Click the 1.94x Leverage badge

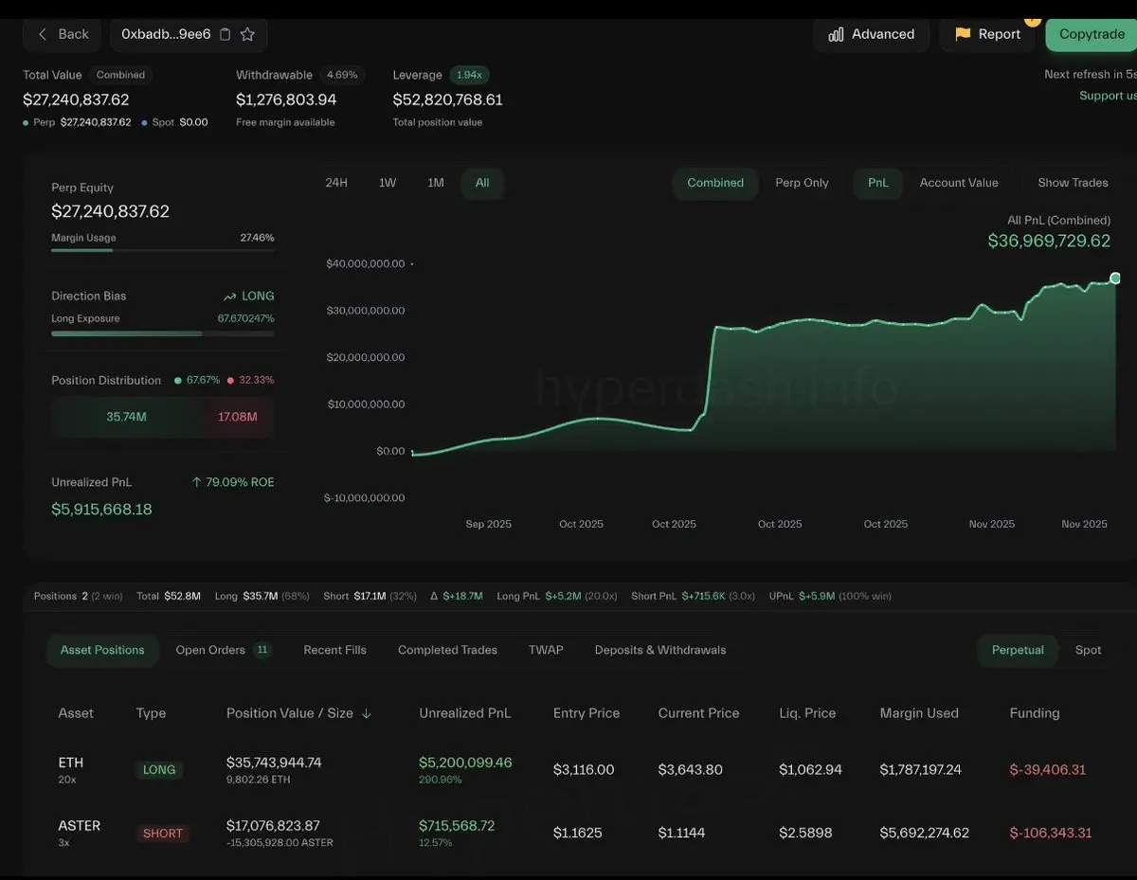click(469, 75)
